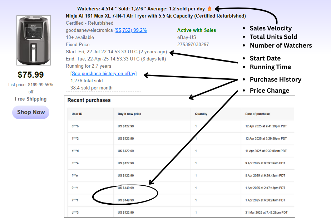Click the item number 275397030297
Image resolution: width=331 pixels, height=224 pixels.
[193, 44]
